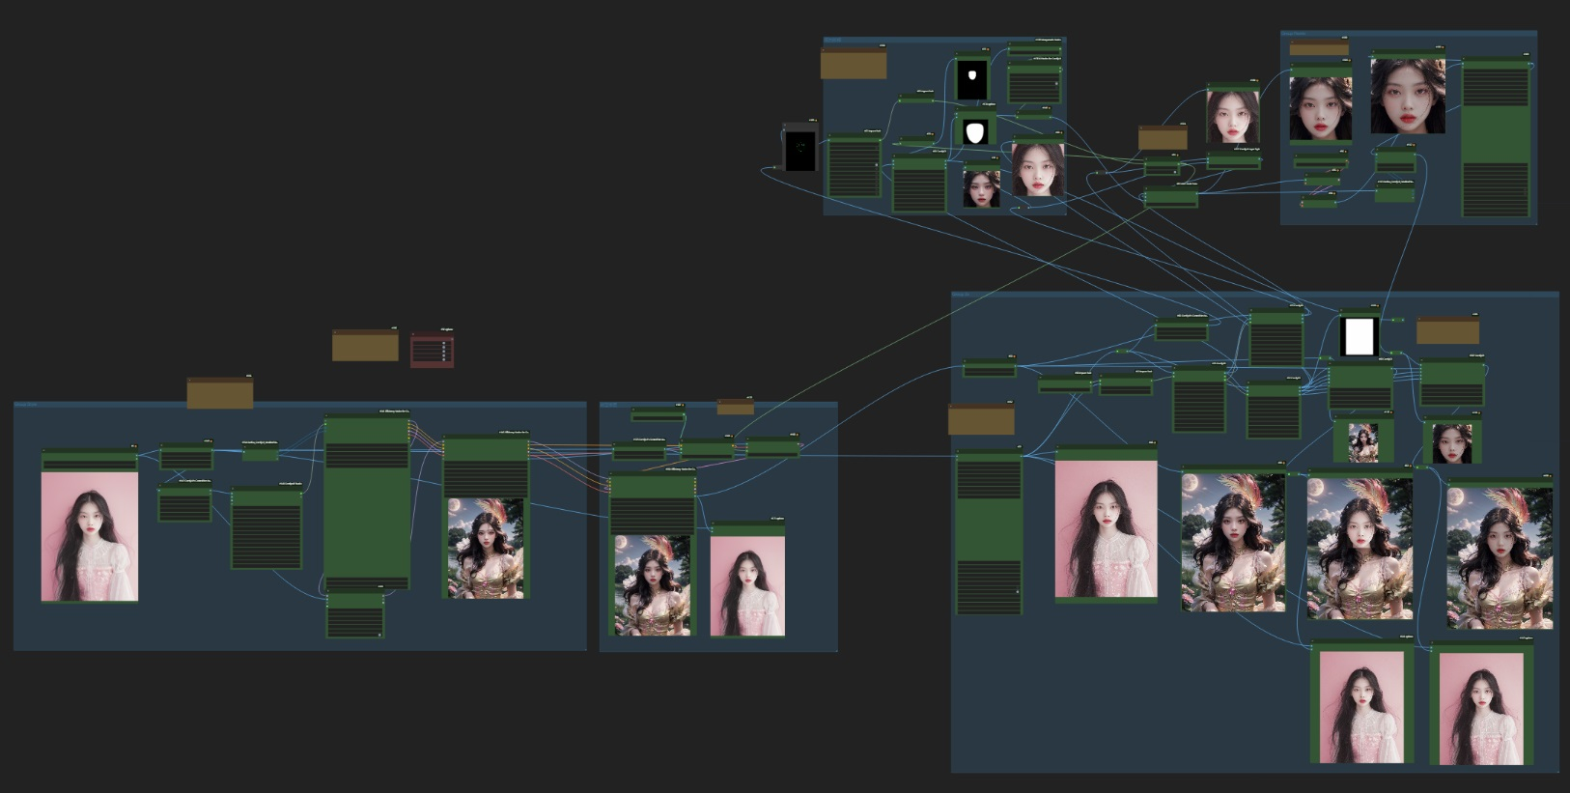The image size is (1570, 793).
Task: Click small face thumbnail in bottom right group
Action: pos(1452,442)
